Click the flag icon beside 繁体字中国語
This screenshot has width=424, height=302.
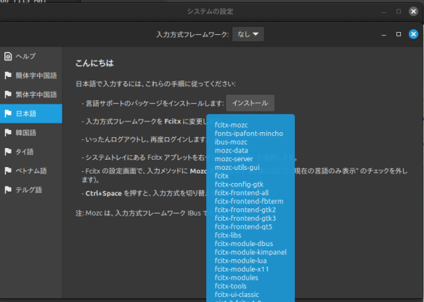[x=8, y=94]
